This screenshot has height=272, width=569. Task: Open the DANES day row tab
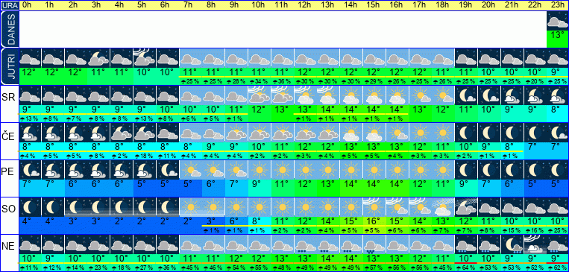[10, 29]
